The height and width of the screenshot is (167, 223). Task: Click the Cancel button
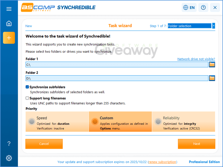44,144
